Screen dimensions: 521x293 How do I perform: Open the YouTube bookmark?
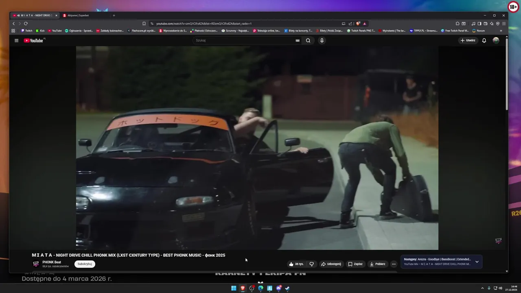[55, 31]
